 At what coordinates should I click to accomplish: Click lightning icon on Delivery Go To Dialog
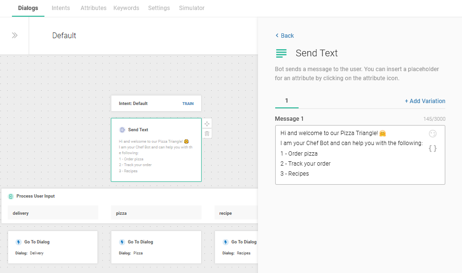19,242
